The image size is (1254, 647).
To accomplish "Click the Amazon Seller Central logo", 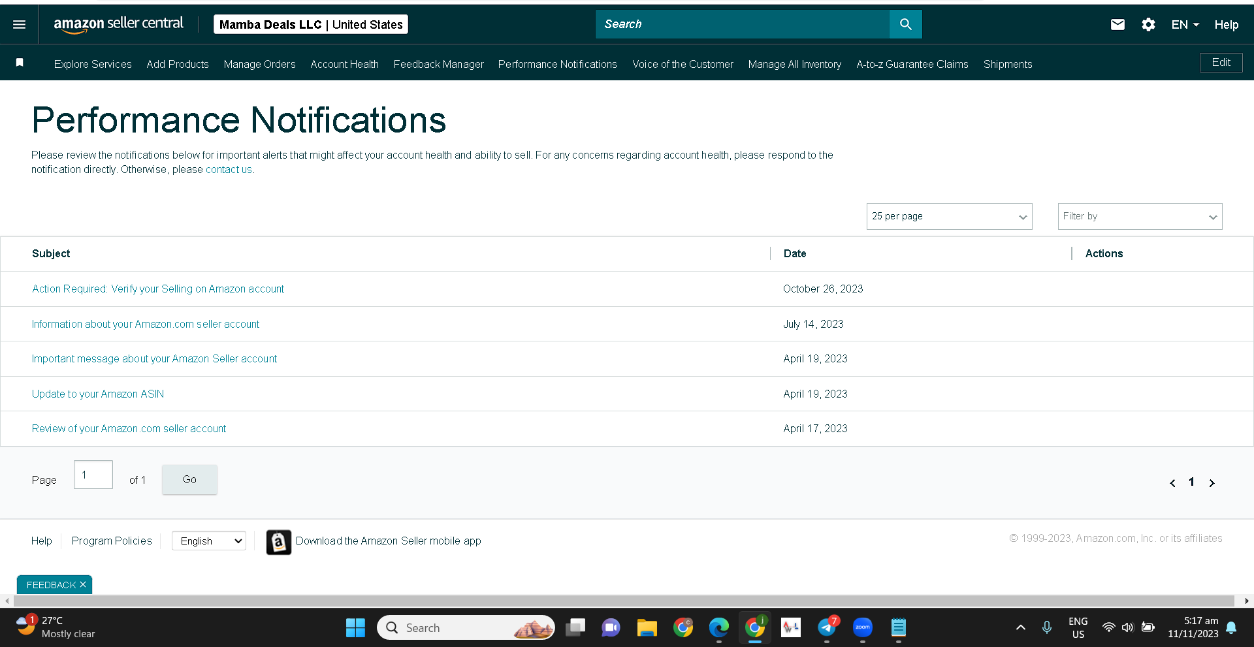I will [x=119, y=24].
